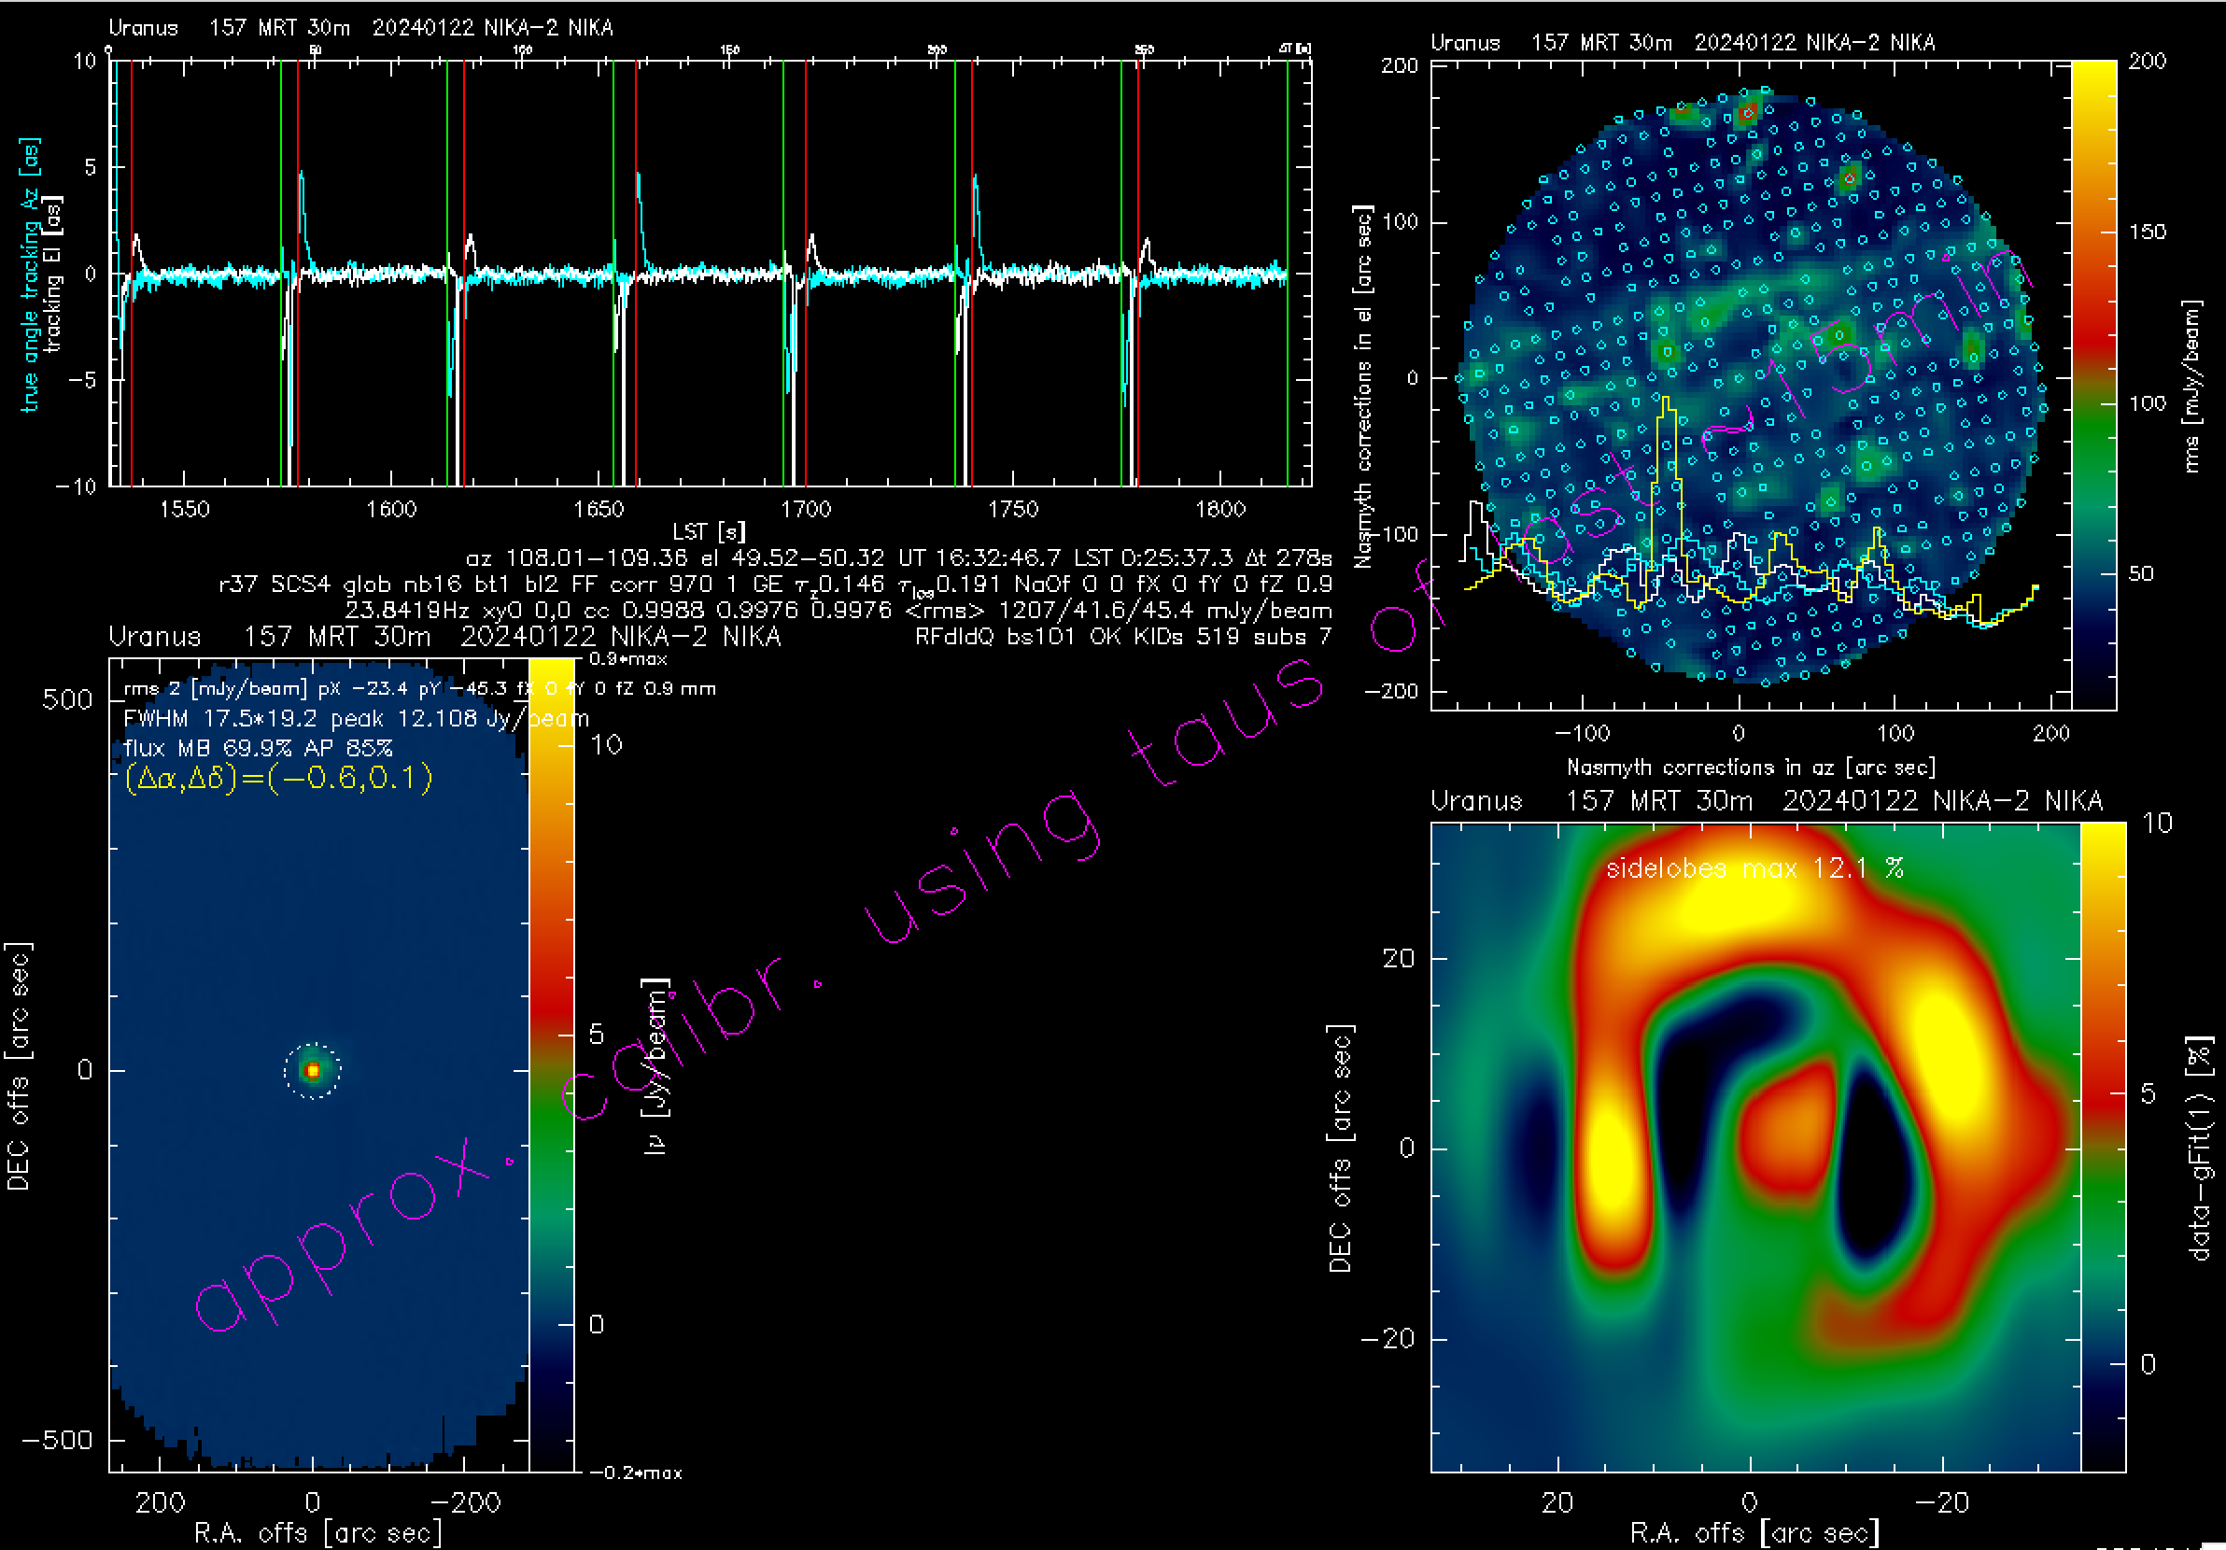Click the yellow (Δα,Δδ)=(-0.6,0.1) offset label
The image size is (2226, 1550).
point(278,779)
